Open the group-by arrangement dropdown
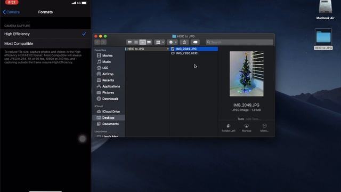 point(160,42)
